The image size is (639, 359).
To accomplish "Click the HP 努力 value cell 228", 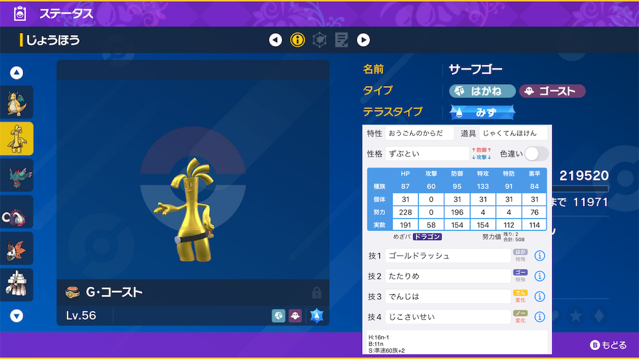I will [405, 212].
